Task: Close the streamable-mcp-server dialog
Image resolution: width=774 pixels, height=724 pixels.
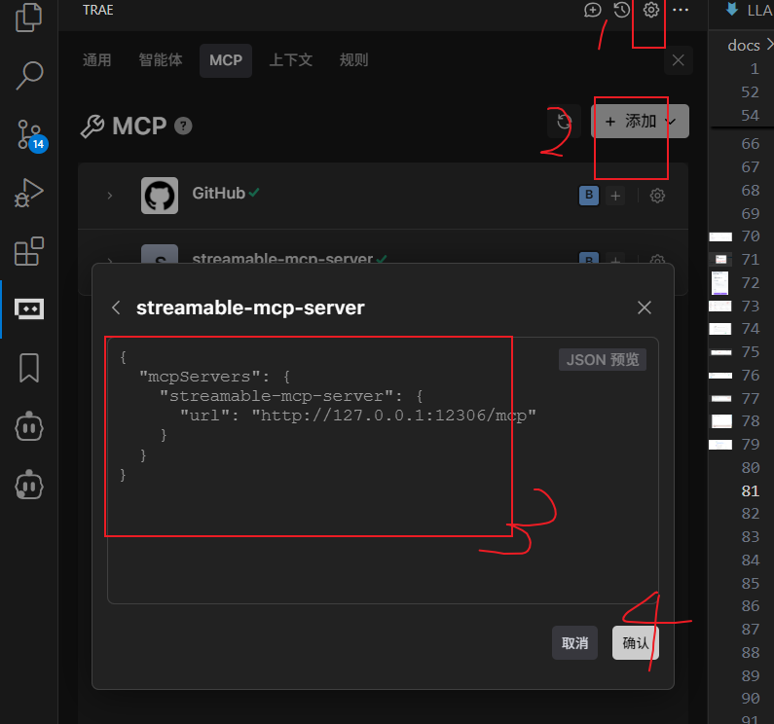Action: (645, 308)
